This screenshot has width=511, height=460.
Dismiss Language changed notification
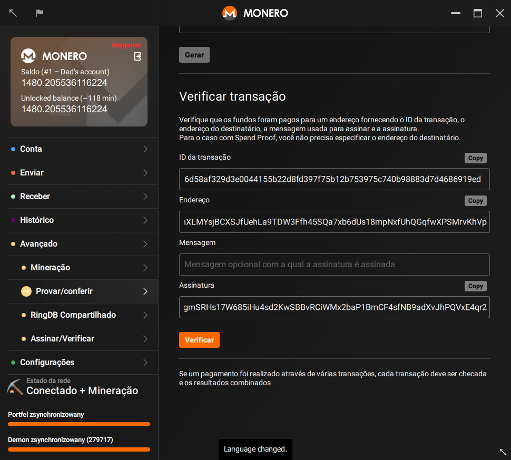[255, 449]
